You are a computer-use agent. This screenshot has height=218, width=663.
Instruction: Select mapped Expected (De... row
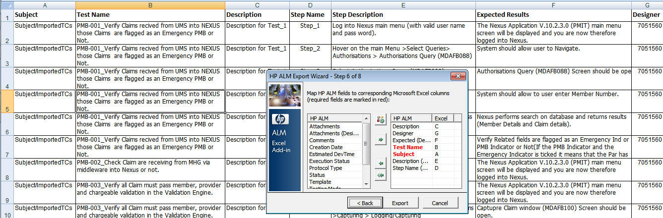pyautogui.click(x=425, y=140)
